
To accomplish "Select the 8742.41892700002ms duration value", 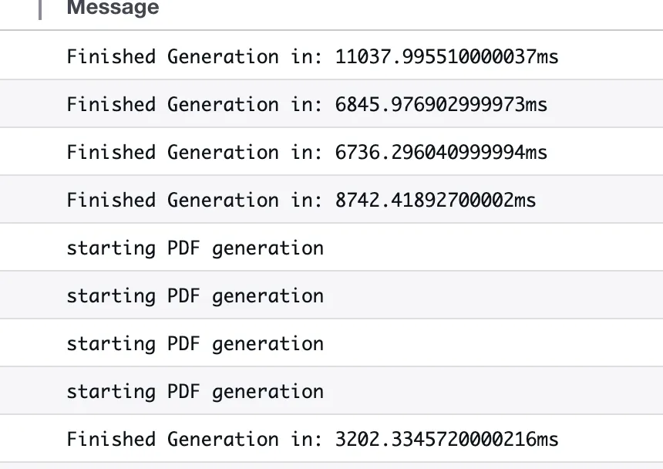I will coord(435,200).
